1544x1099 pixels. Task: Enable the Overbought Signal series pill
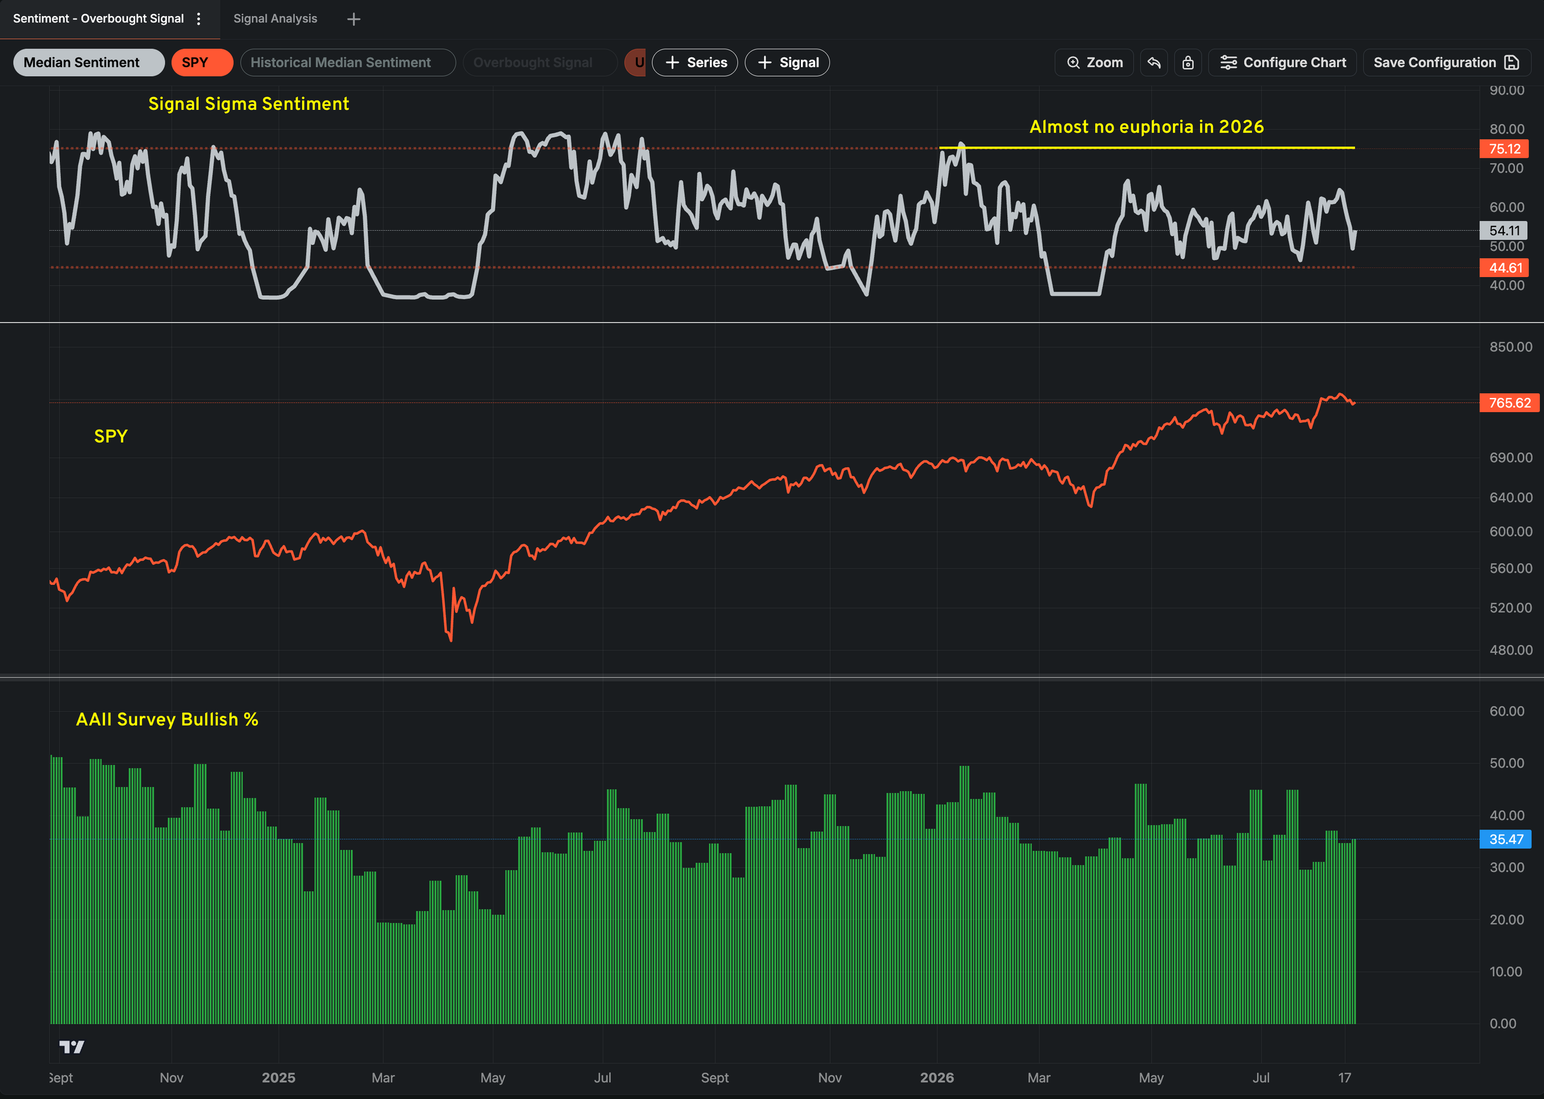(x=540, y=62)
